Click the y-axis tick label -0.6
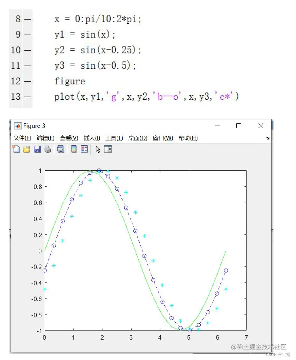This screenshot has height=360, width=296. tap(37, 299)
